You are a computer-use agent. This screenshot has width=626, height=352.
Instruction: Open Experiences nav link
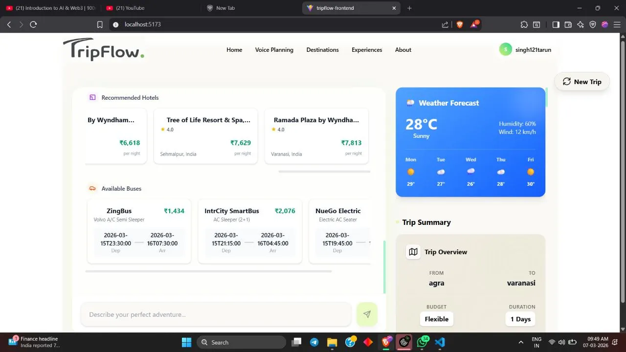coord(367,50)
